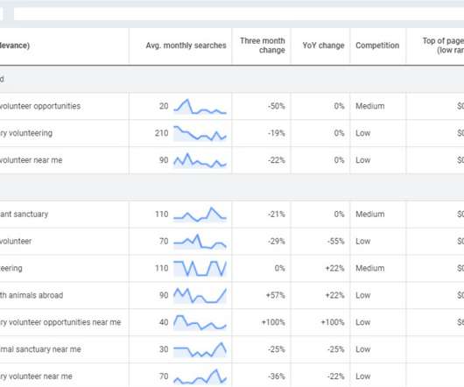Click the -55% YoY change cell
Viewport: 464px width, 387px height.
tap(336, 242)
